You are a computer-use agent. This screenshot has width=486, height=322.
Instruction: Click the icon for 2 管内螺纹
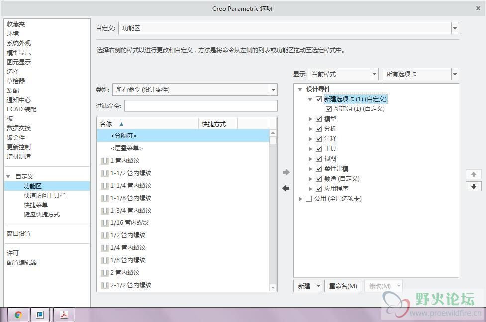tap(105, 273)
